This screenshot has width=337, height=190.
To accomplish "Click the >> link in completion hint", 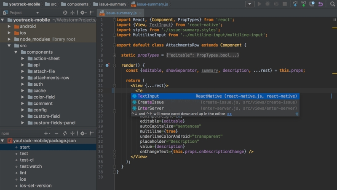I will click(230, 114).
